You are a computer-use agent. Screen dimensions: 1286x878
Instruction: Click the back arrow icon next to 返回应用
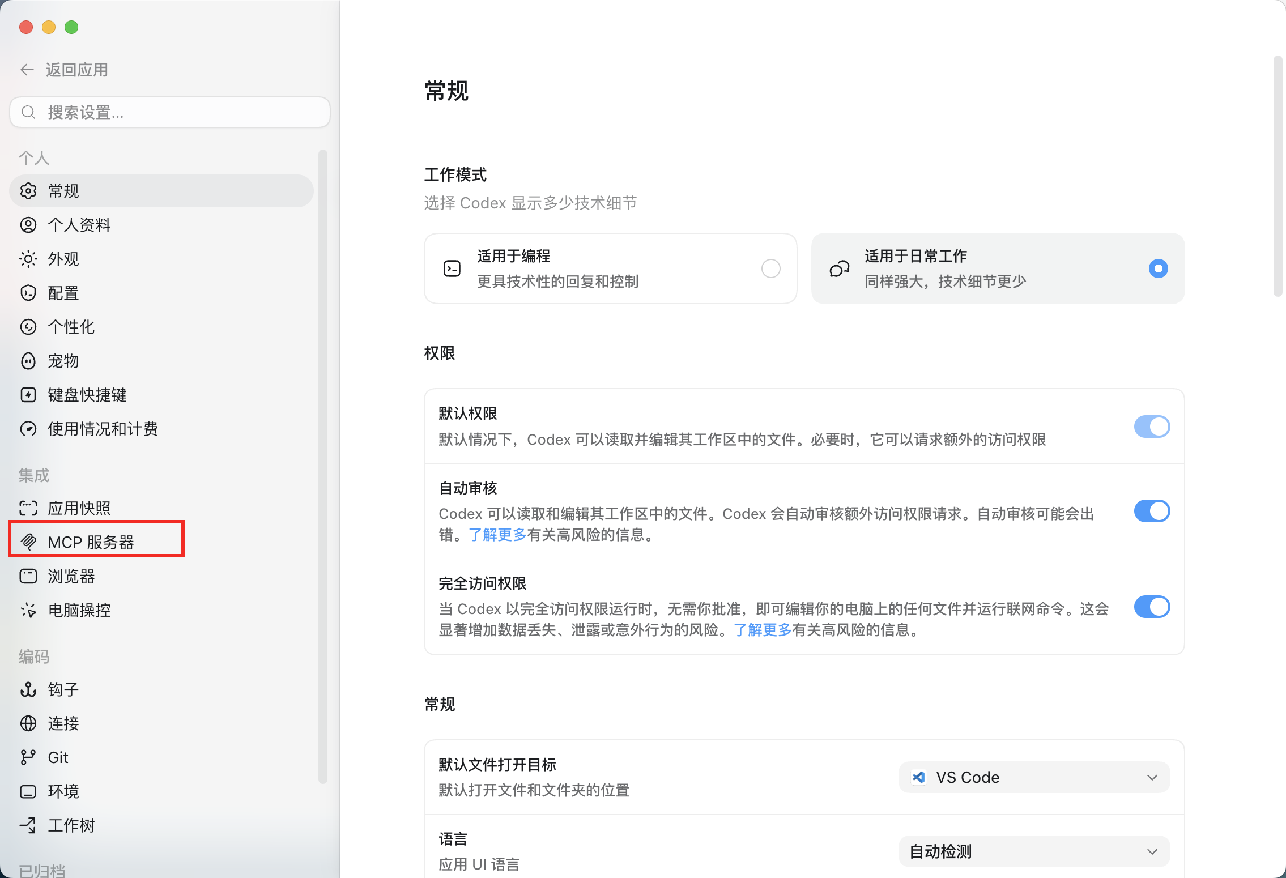pyautogui.click(x=27, y=70)
